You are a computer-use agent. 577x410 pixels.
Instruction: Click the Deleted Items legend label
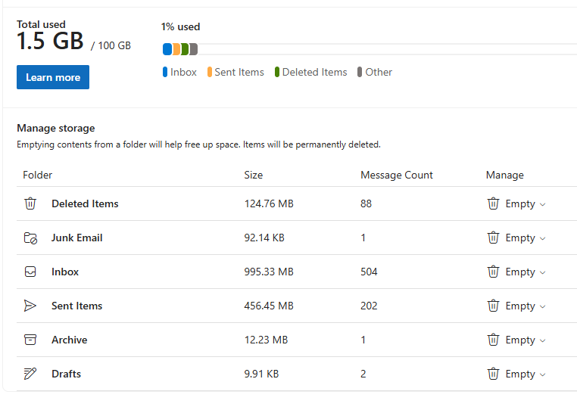pos(315,72)
